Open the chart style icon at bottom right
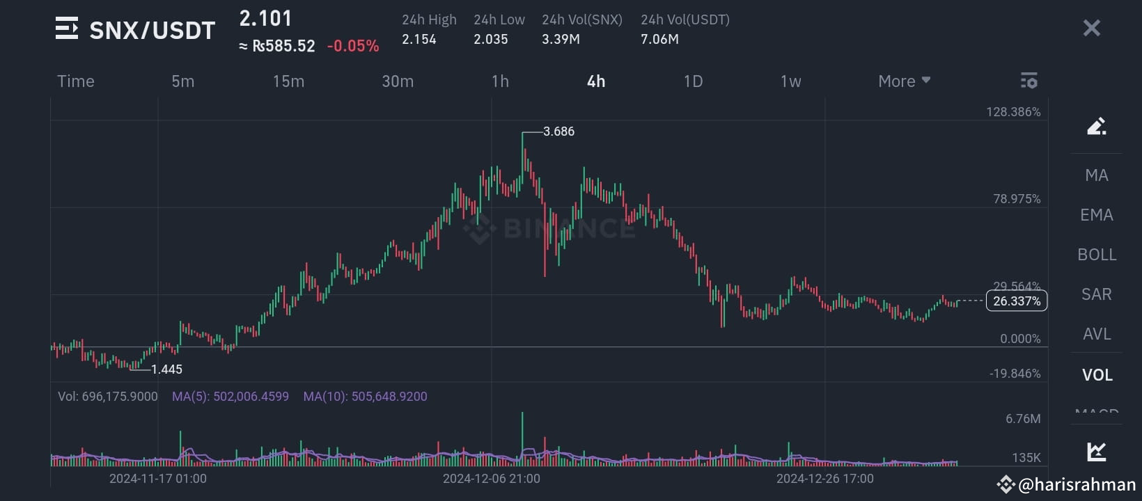 coord(1096,452)
